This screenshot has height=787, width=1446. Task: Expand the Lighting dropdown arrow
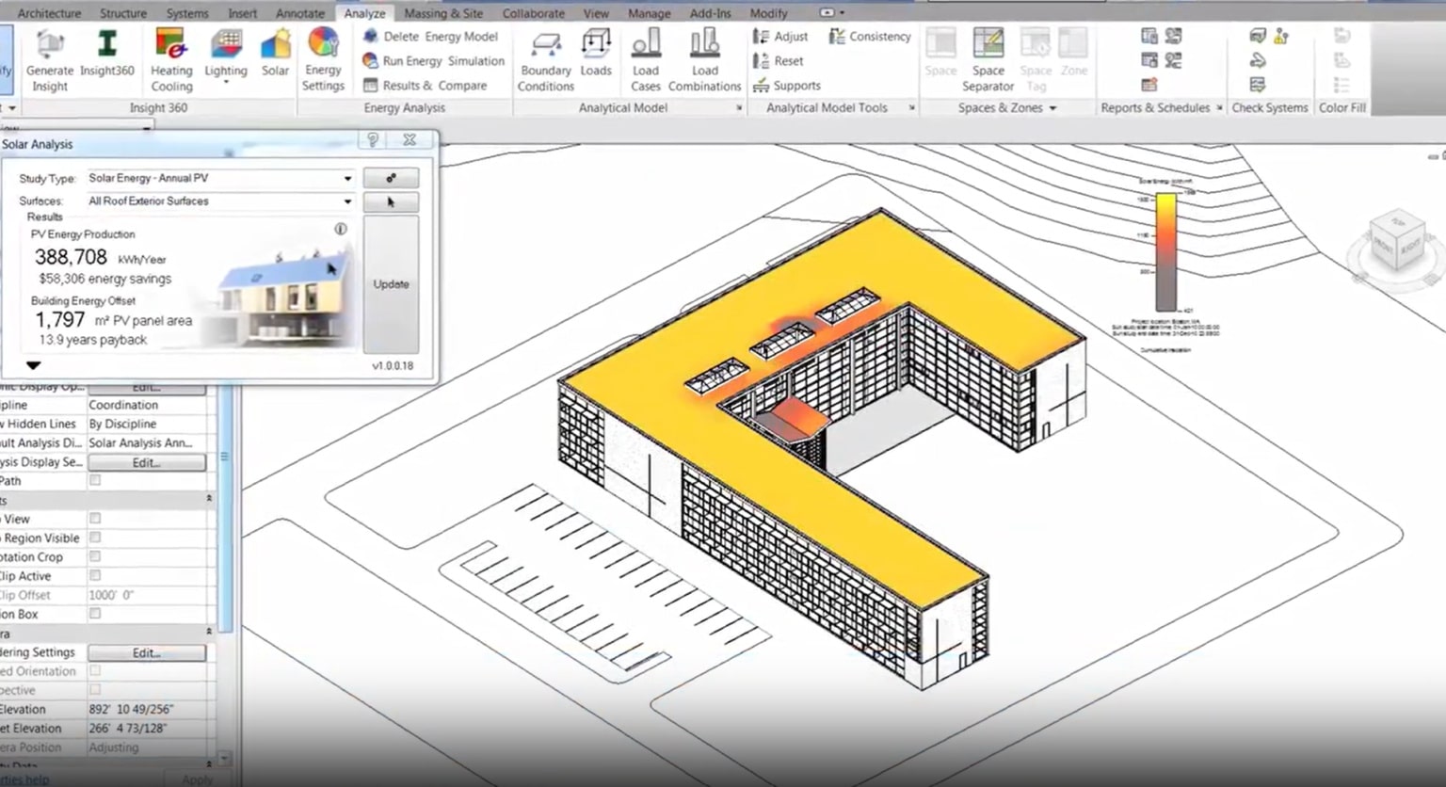coord(226,83)
